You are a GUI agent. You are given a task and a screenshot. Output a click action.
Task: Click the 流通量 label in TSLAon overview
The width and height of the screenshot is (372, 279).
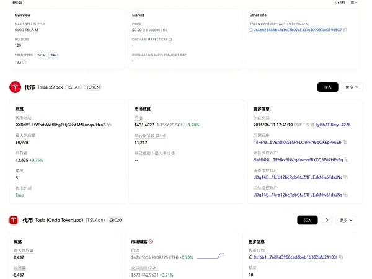pyautogui.click(x=19, y=268)
